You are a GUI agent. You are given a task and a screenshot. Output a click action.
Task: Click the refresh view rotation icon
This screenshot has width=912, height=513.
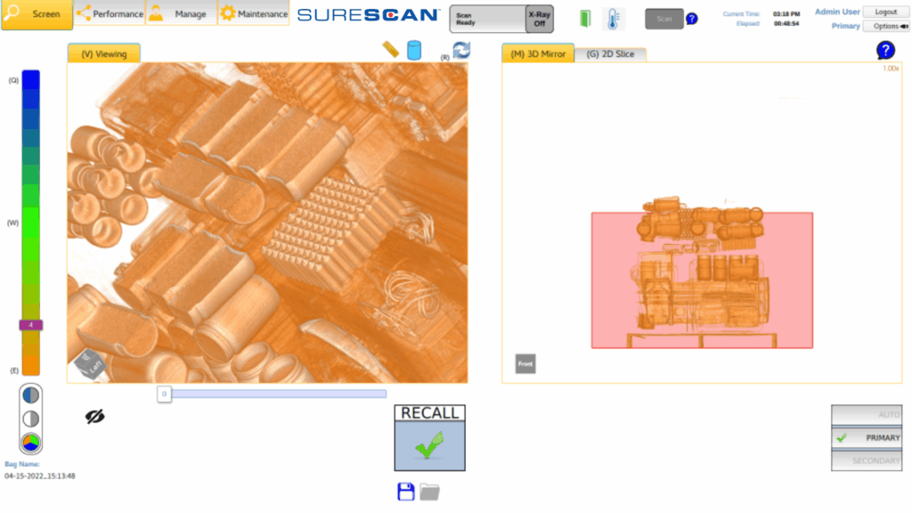461,51
